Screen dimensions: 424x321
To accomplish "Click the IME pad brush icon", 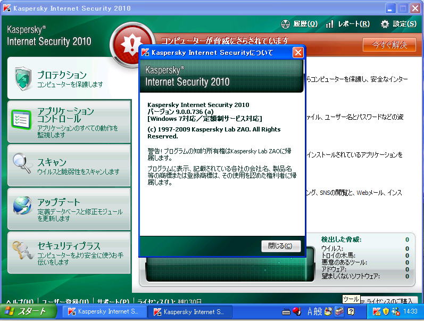I will [x=329, y=311].
